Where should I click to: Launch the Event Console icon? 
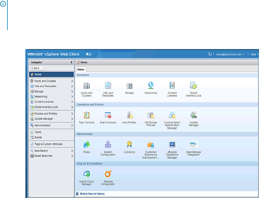click(x=108, y=115)
